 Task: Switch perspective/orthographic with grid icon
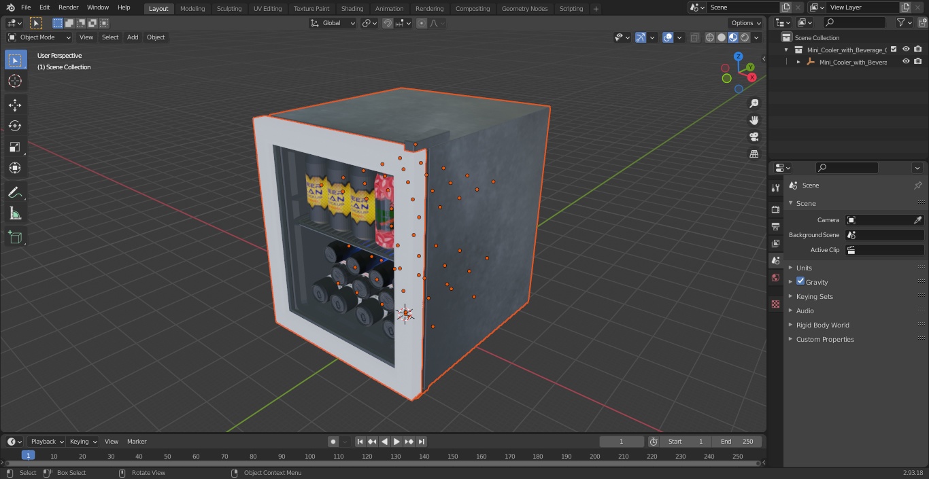[754, 154]
